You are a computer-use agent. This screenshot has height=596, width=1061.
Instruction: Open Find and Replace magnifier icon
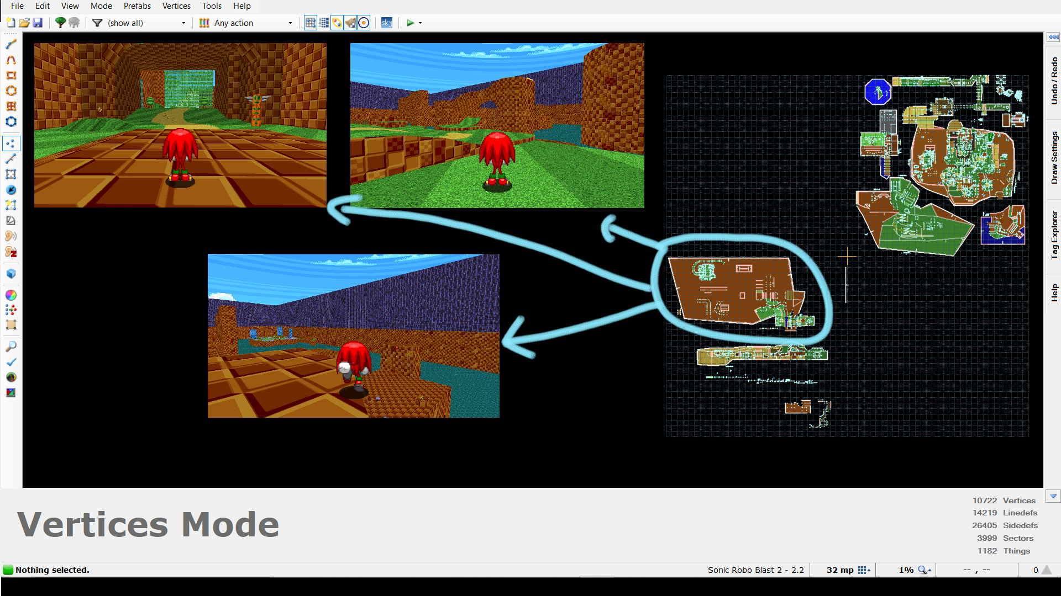pyautogui.click(x=11, y=347)
